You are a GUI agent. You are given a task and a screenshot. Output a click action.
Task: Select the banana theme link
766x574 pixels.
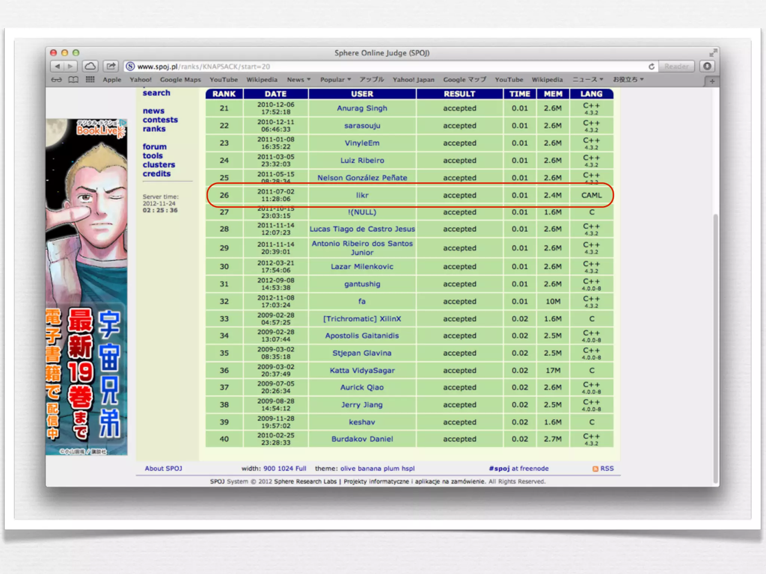click(x=369, y=468)
